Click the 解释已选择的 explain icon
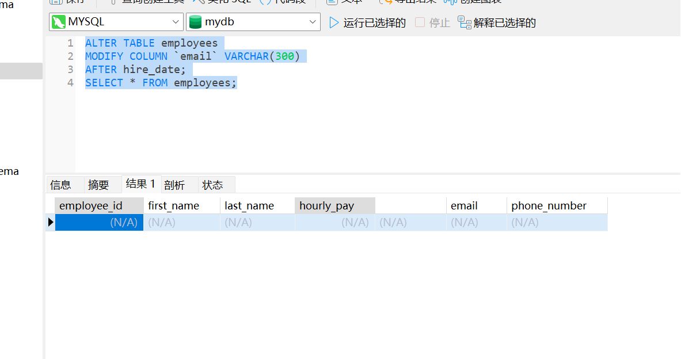 [464, 23]
